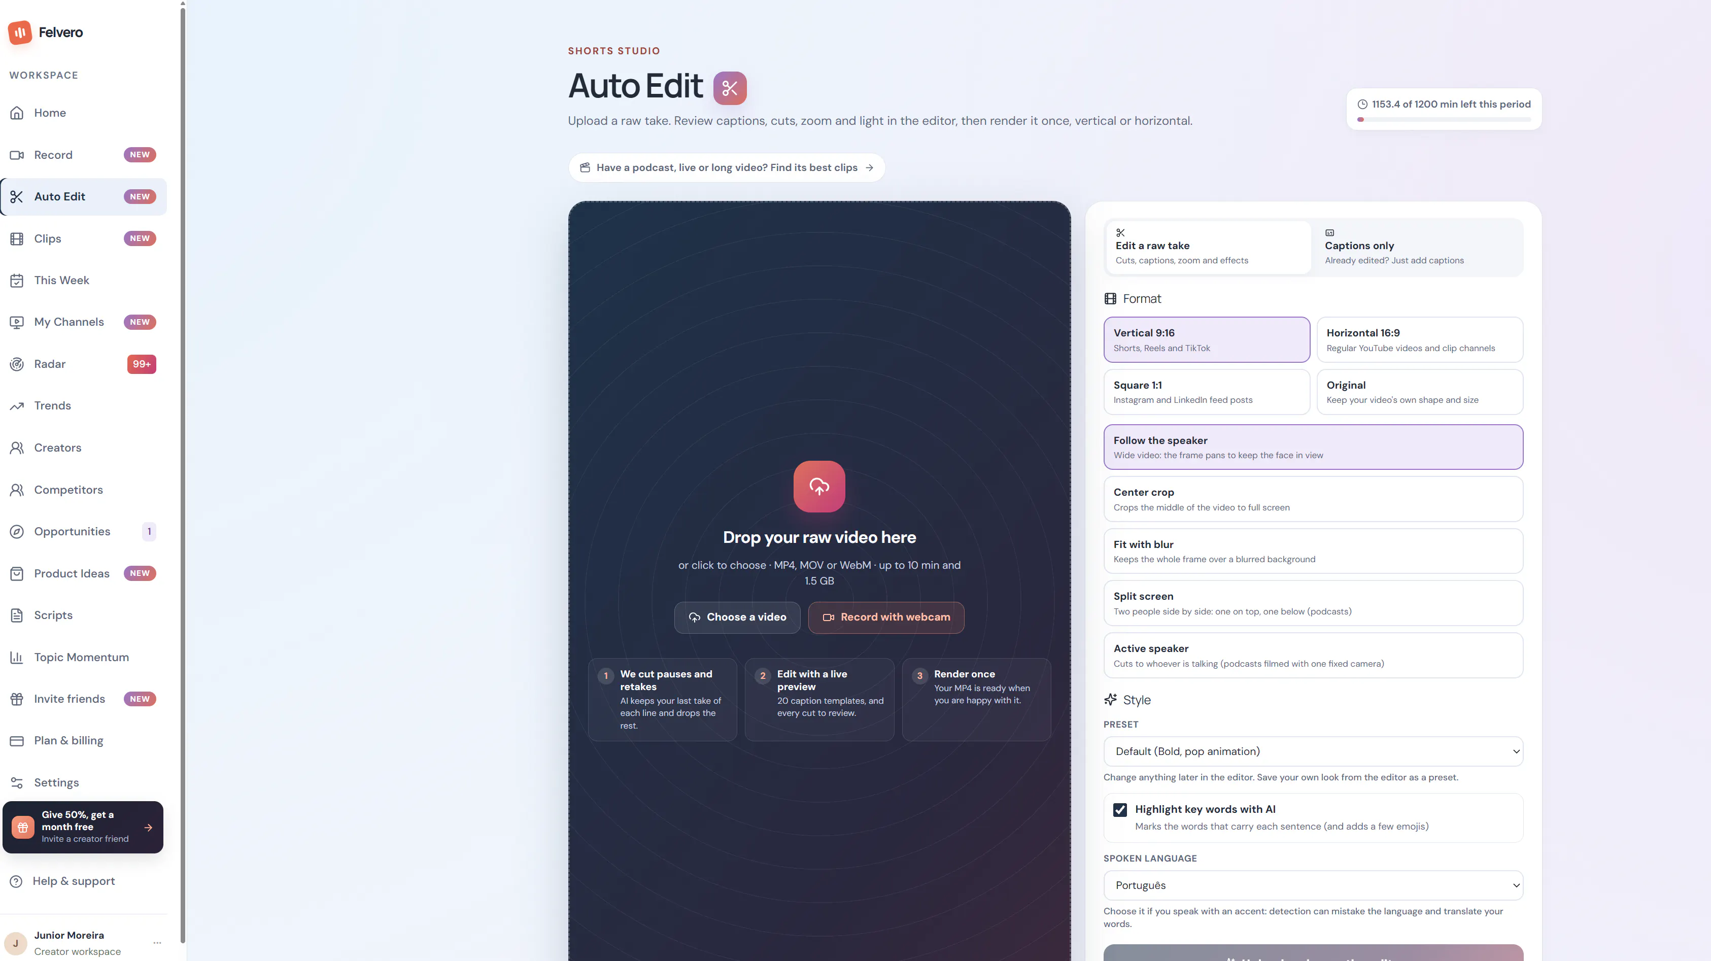Click the clock icon in minutes-left card
The width and height of the screenshot is (1711, 961).
tap(1362, 104)
